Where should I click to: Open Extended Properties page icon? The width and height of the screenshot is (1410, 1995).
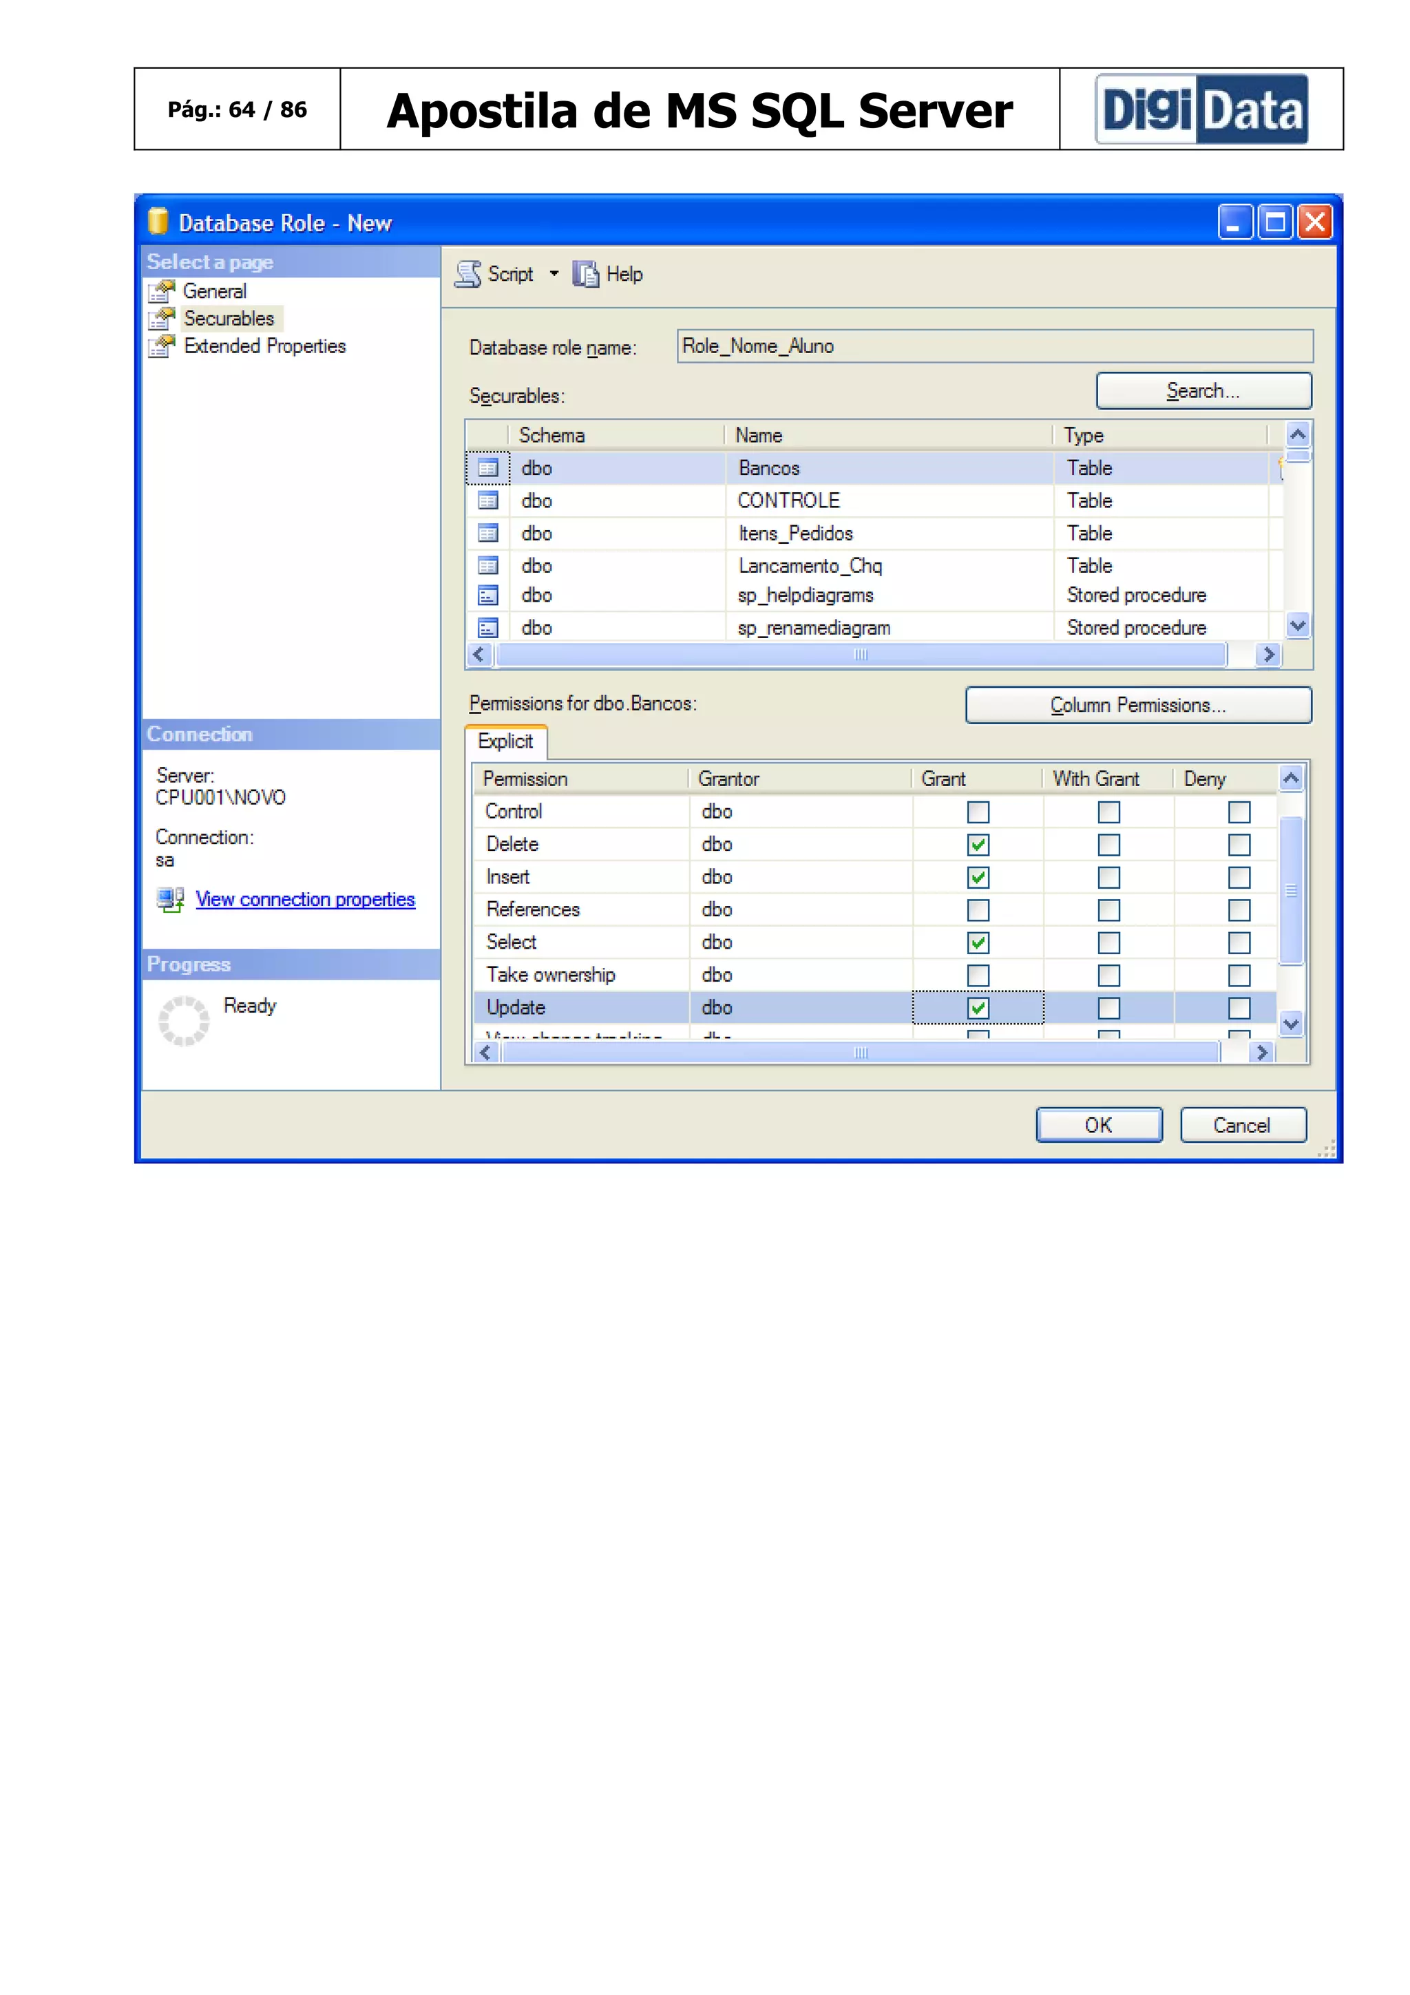[162, 346]
